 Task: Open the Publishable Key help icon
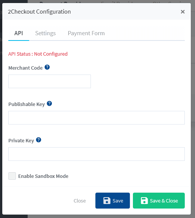pos(49,104)
